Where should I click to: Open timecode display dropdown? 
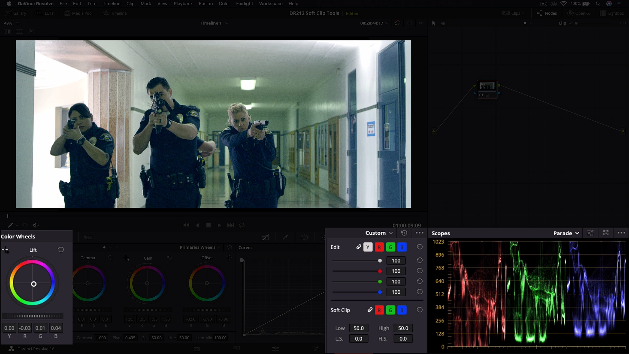(x=374, y=23)
